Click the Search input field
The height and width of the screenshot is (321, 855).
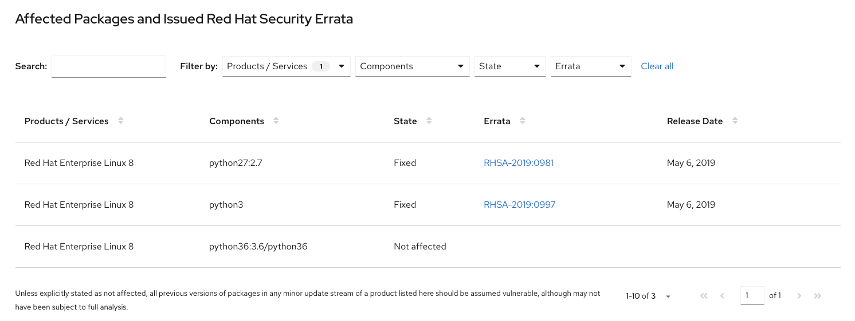[109, 66]
